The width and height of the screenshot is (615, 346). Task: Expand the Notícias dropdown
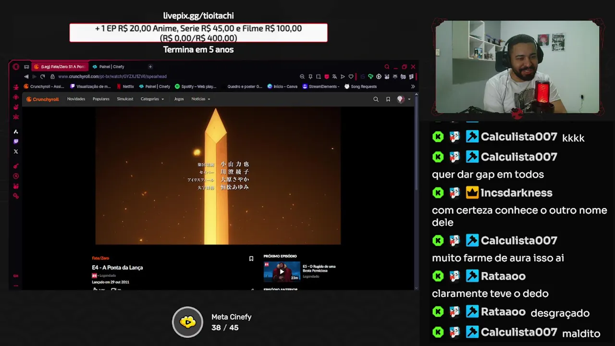[x=201, y=99]
